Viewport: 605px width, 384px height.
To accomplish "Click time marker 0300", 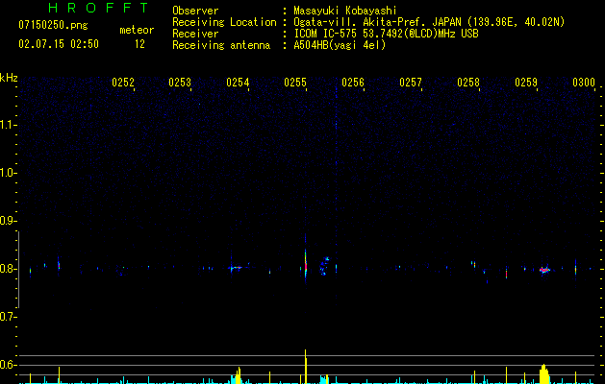I will coord(584,83).
